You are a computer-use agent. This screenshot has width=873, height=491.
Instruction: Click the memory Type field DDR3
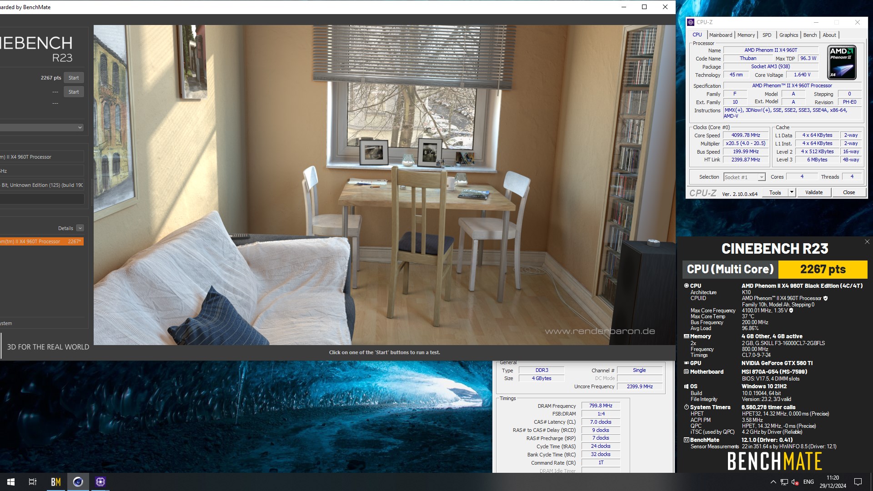[542, 371]
